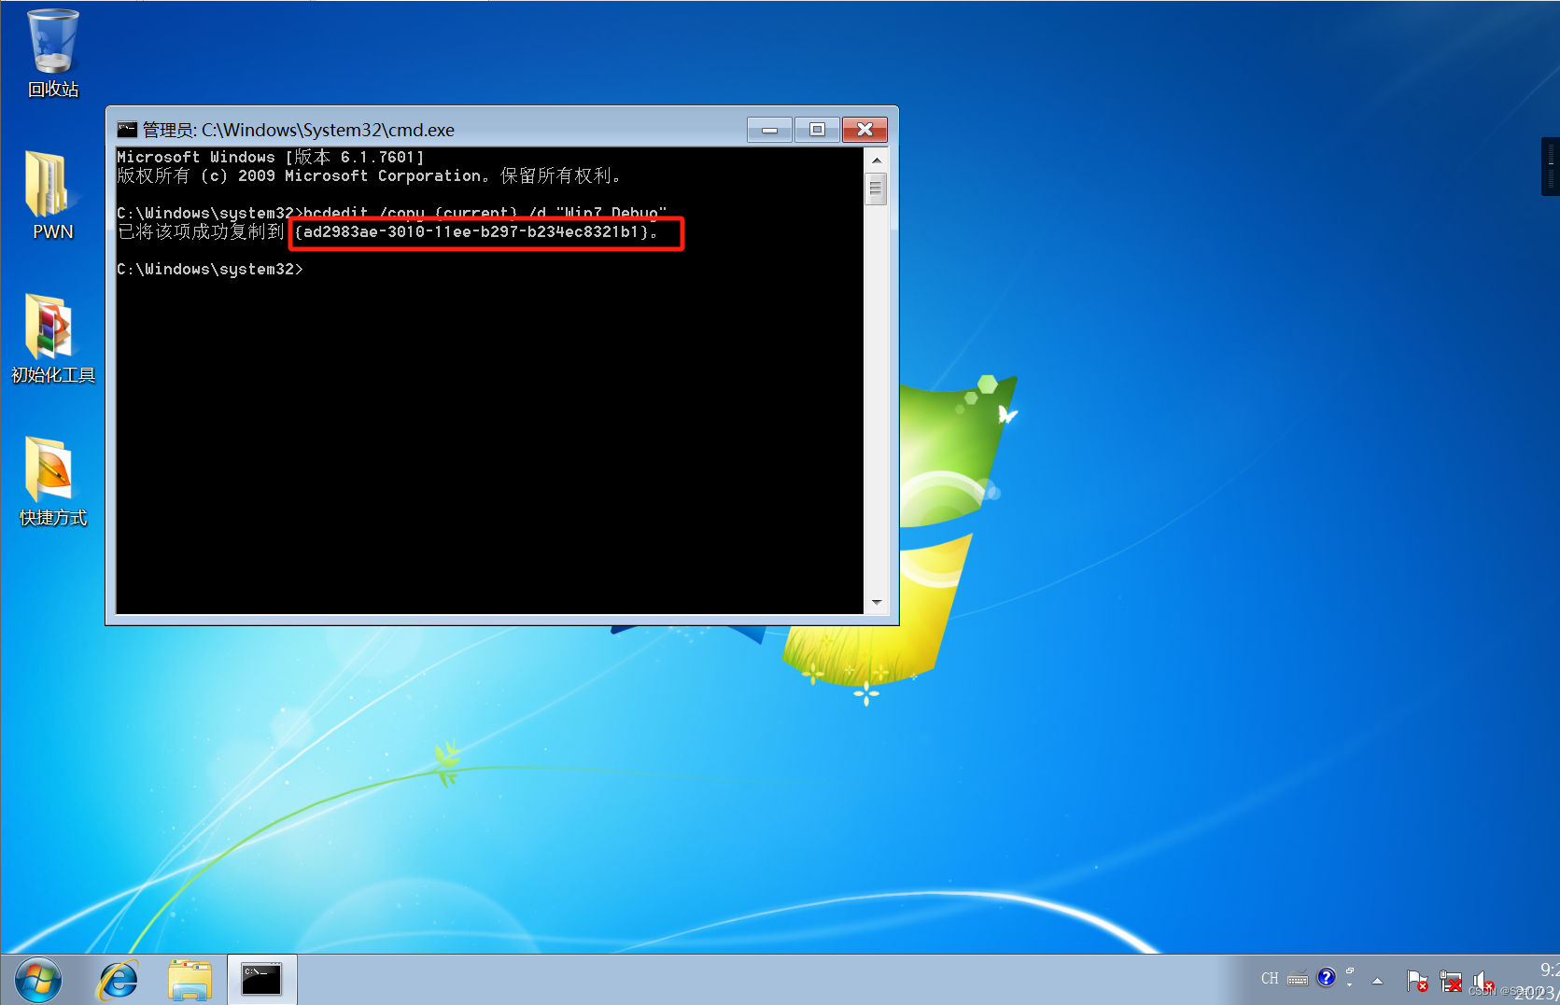Open the blue Help question-mark tray icon
The height and width of the screenshot is (1005, 1560).
[x=1327, y=978]
